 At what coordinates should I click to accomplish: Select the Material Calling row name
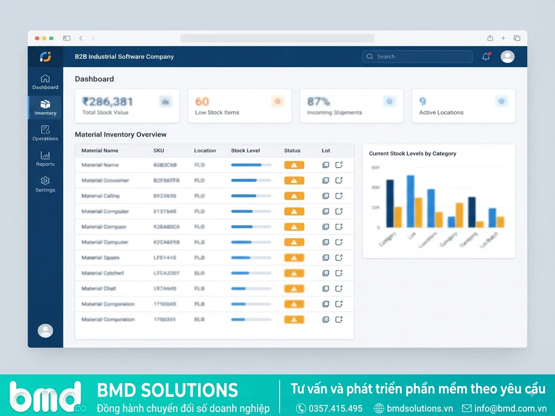[x=100, y=196]
